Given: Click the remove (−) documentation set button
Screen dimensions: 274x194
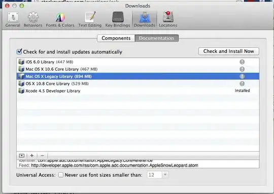Looking at the screenshot, I should click(42, 155).
